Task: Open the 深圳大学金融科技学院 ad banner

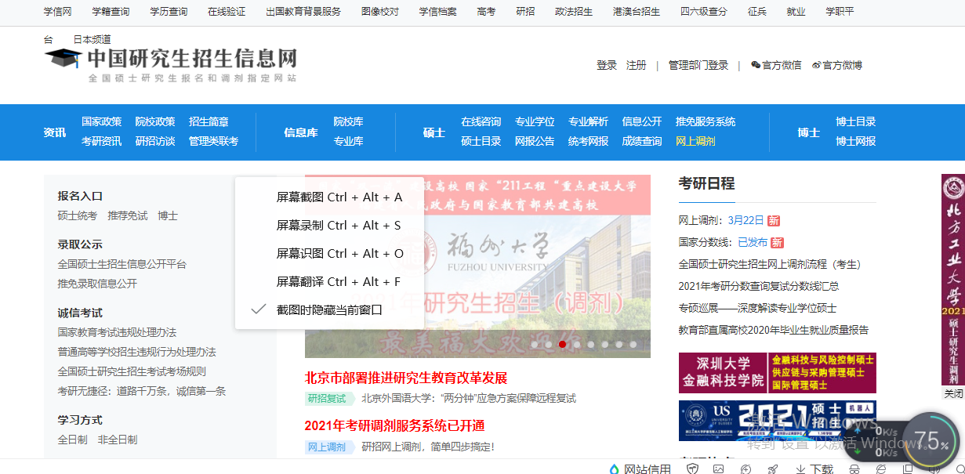Action: (x=778, y=373)
